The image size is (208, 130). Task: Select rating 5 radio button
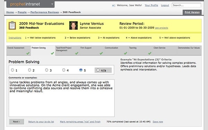pyautogui.click(x=81, y=70)
